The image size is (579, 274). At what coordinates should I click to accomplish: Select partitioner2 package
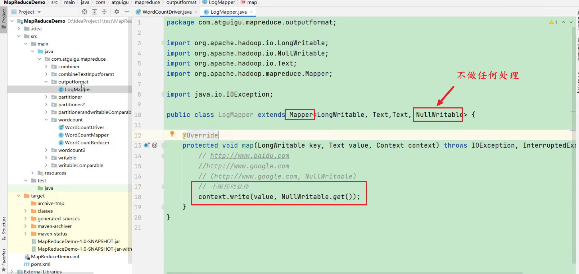point(71,105)
